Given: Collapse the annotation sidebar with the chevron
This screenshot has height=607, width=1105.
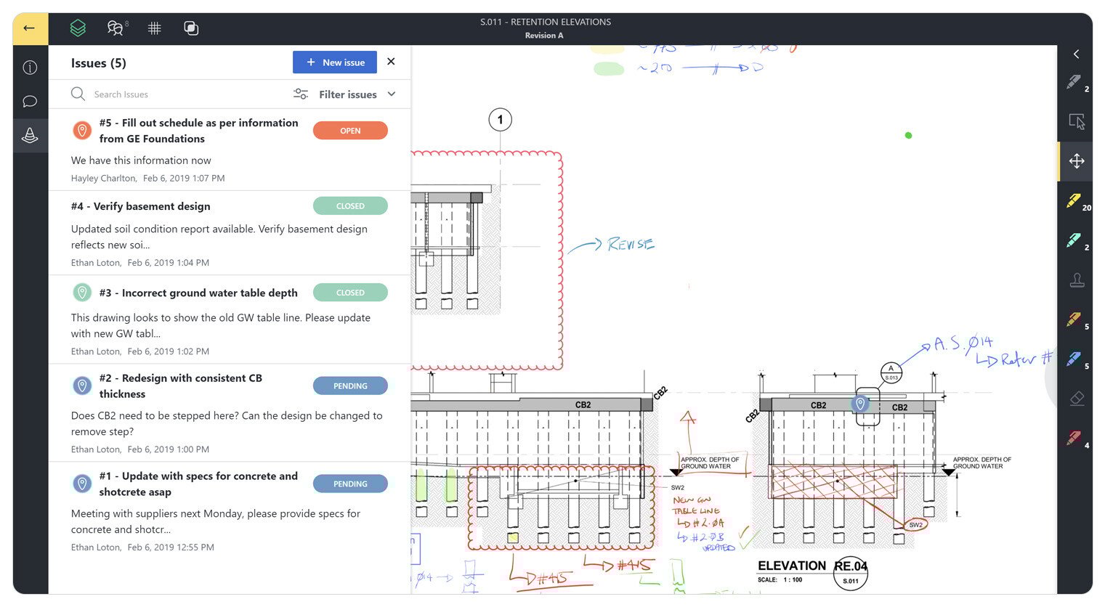Looking at the screenshot, I should [1076, 54].
